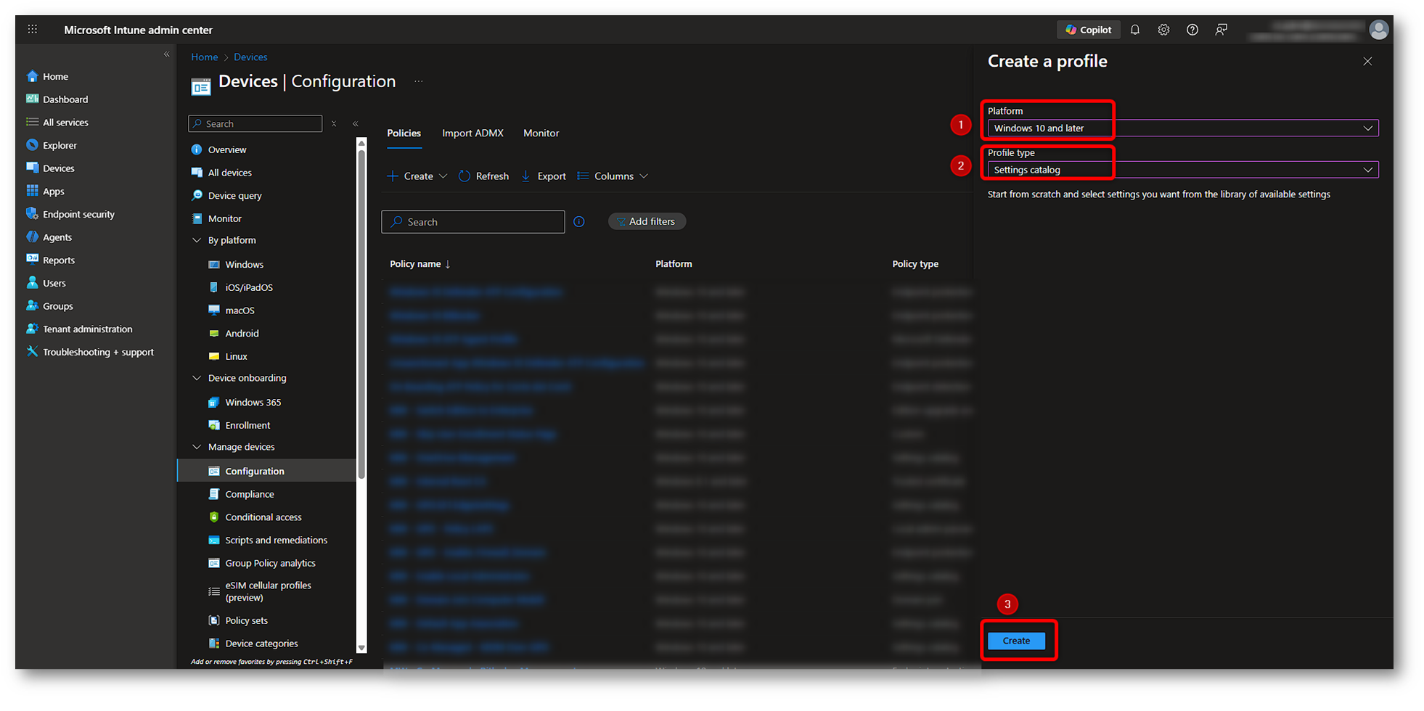1424x711 pixels.
Task: Open the settings gear icon
Action: click(1163, 30)
